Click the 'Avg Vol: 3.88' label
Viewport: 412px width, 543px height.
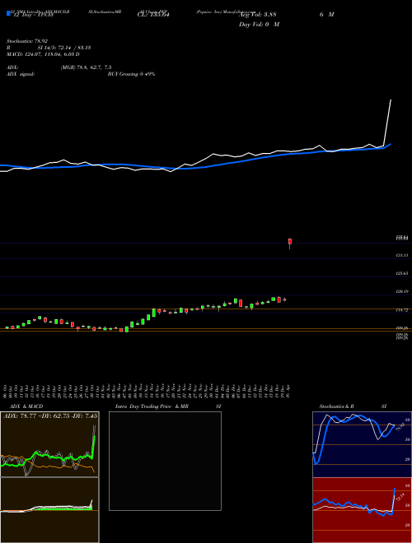257,15
